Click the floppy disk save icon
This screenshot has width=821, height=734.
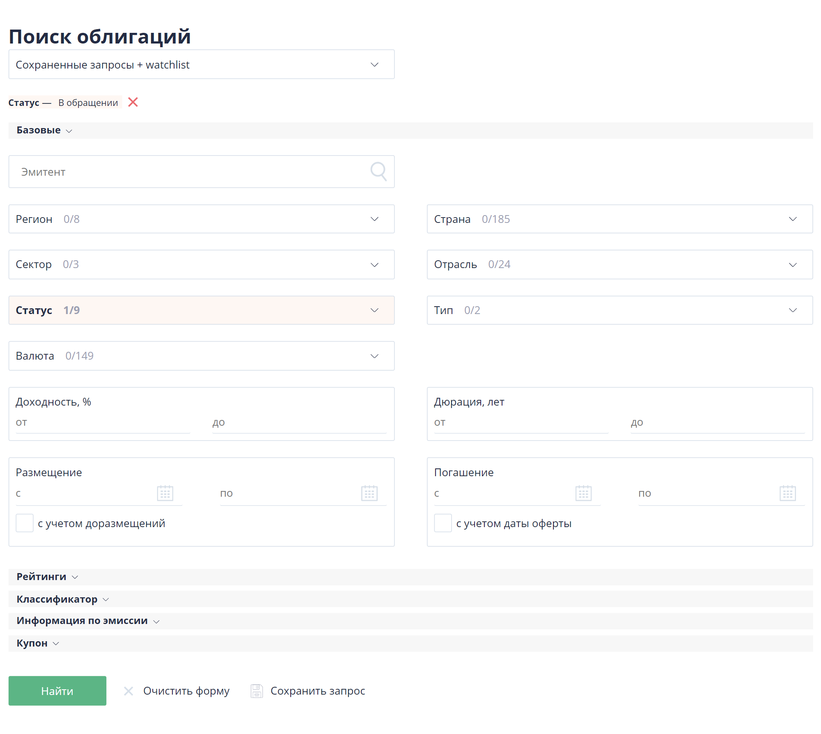point(257,691)
